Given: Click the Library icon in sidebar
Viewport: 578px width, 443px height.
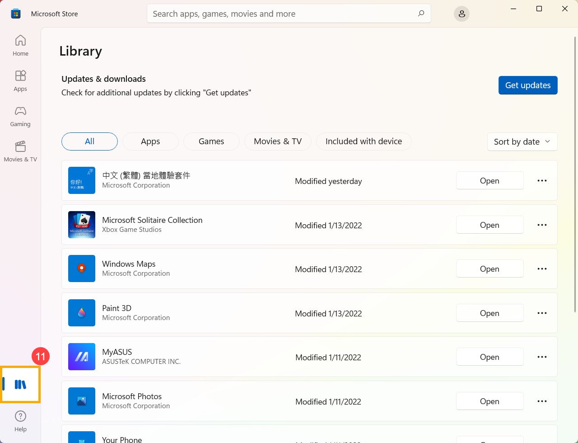Looking at the screenshot, I should click(x=21, y=385).
